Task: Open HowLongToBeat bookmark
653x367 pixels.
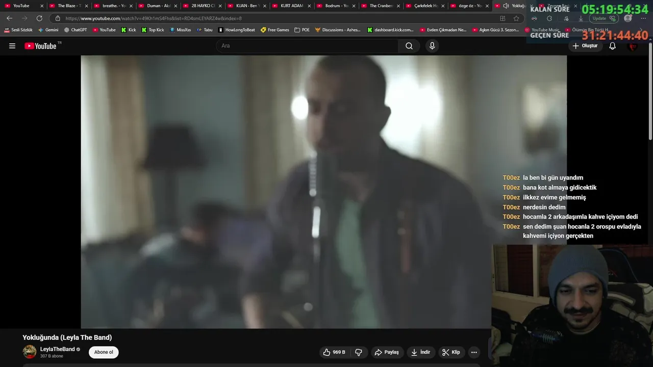Action: (x=237, y=30)
